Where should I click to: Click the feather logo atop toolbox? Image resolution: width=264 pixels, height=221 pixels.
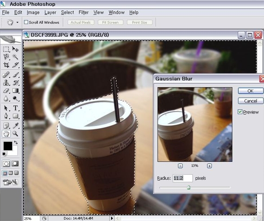click(x=11, y=39)
